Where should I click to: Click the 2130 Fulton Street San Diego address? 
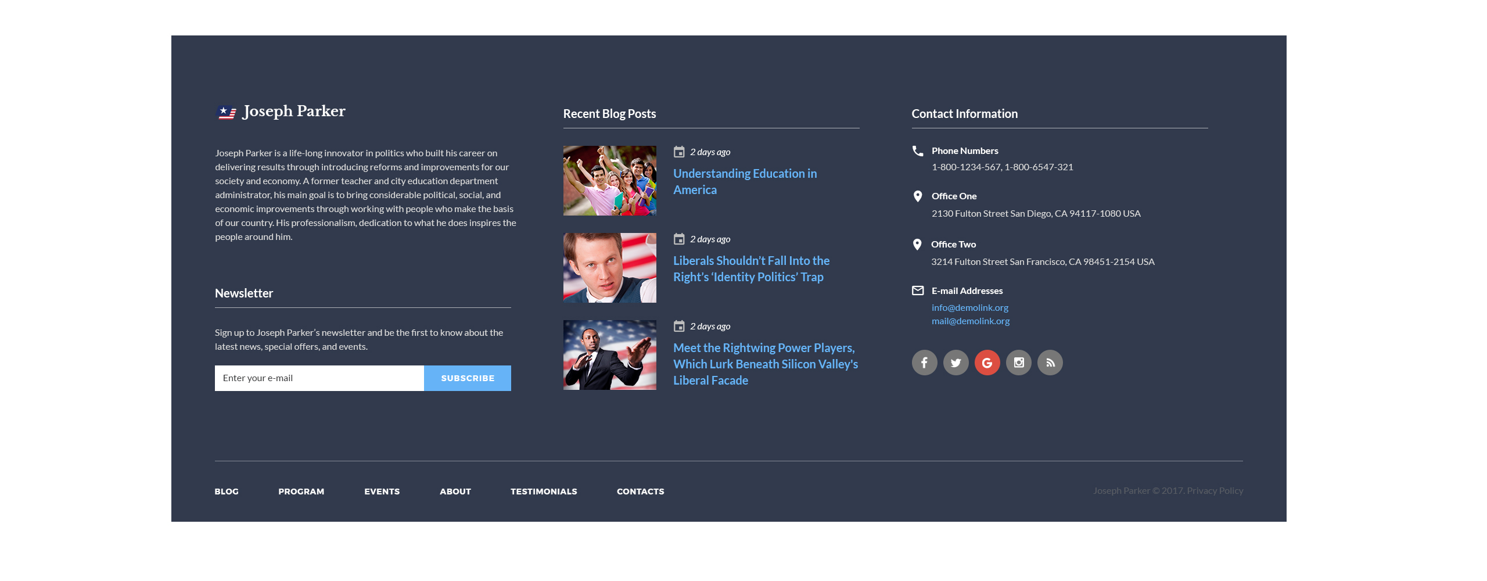coord(1036,214)
